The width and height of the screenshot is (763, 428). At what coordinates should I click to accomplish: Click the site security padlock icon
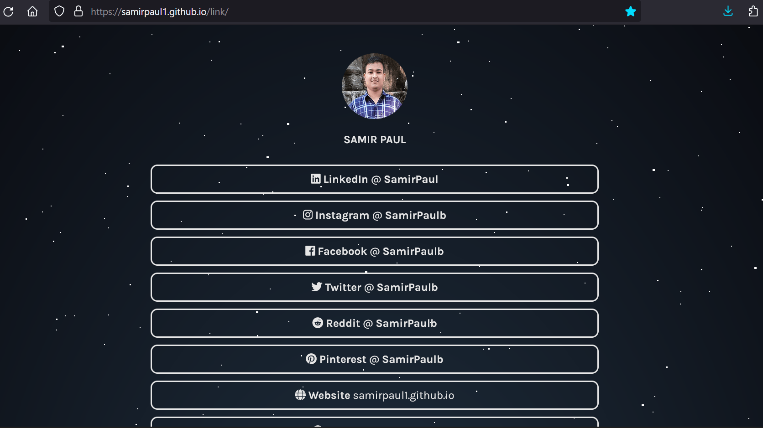coord(78,11)
